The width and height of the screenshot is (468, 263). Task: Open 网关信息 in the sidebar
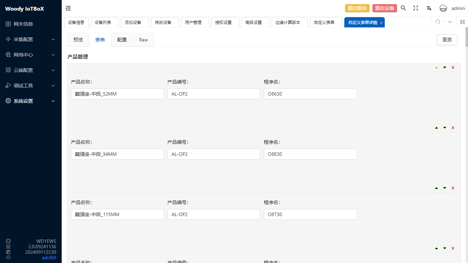[23, 24]
